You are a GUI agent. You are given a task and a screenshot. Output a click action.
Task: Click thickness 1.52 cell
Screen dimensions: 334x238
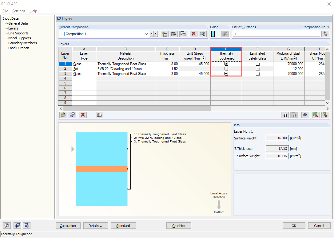click(167, 69)
